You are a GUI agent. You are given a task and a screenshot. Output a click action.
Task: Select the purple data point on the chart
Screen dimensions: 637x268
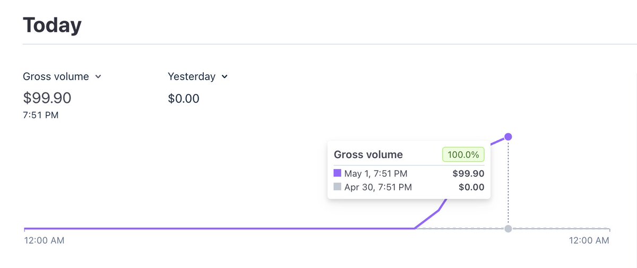(508, 137)
